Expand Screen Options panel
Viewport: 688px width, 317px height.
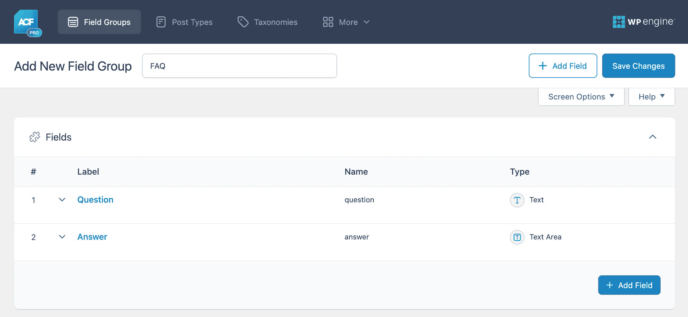click(581, 97)
